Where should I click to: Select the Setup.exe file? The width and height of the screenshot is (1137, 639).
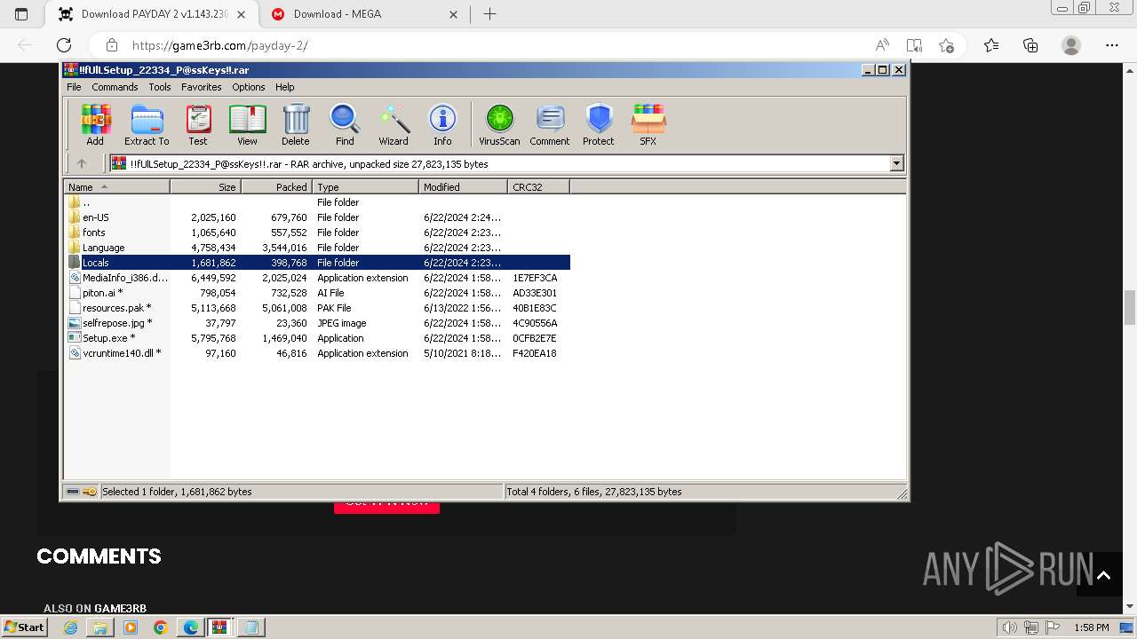pos(318,338)
